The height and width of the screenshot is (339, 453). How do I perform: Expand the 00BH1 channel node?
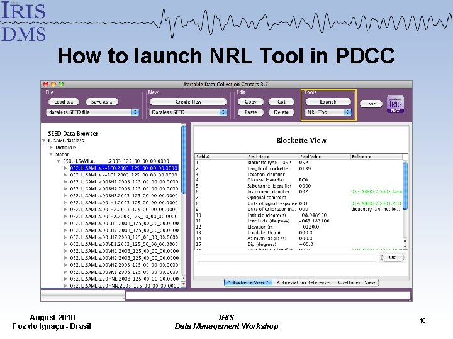click(x=65, y=182)
